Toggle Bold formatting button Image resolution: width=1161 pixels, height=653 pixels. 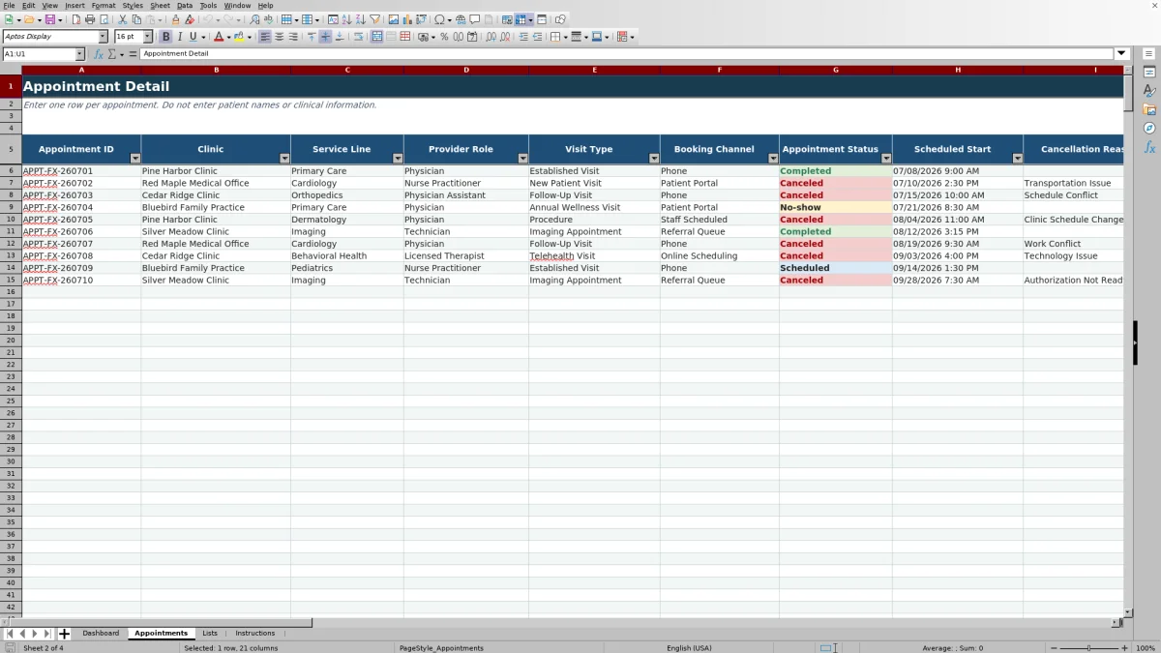pyautogui.click(x=166, y=37)
